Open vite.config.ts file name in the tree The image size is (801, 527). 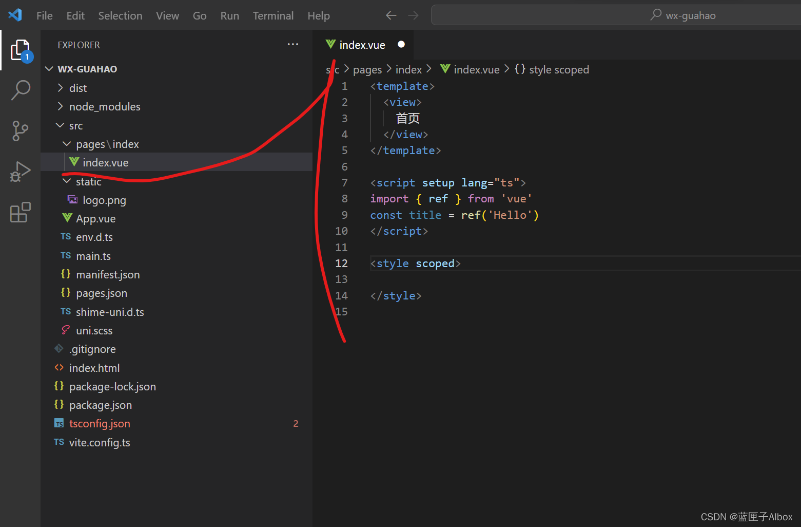pyautogui.click(x=100, y=442)
